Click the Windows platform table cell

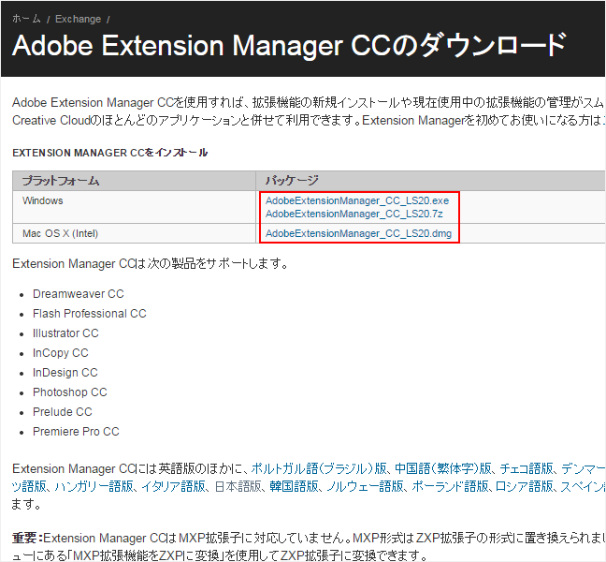43,200
